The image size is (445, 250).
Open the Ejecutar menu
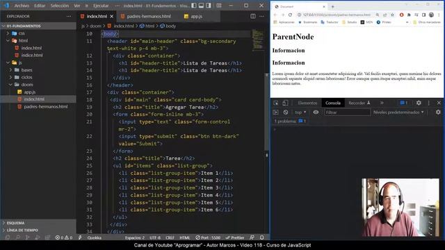pyautogui.click(x=101, y=6)
